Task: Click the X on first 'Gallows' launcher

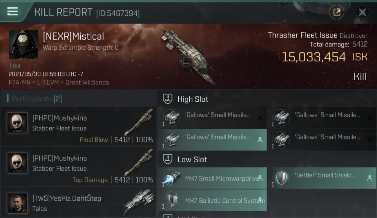Action: 260,118
